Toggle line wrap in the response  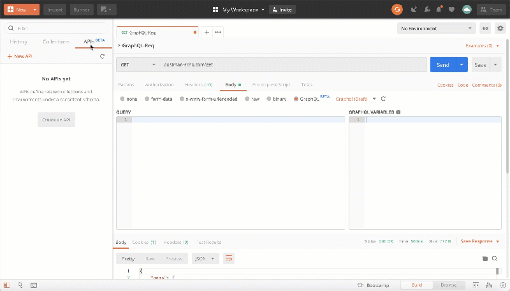pos(229,258)
